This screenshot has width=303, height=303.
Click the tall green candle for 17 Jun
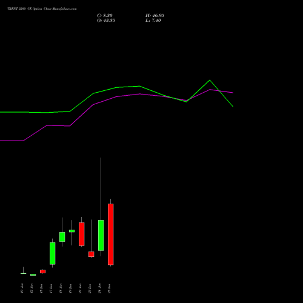click(x=52, y=253)
